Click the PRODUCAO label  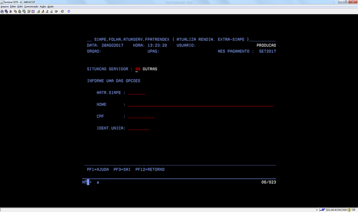(266, 45)
